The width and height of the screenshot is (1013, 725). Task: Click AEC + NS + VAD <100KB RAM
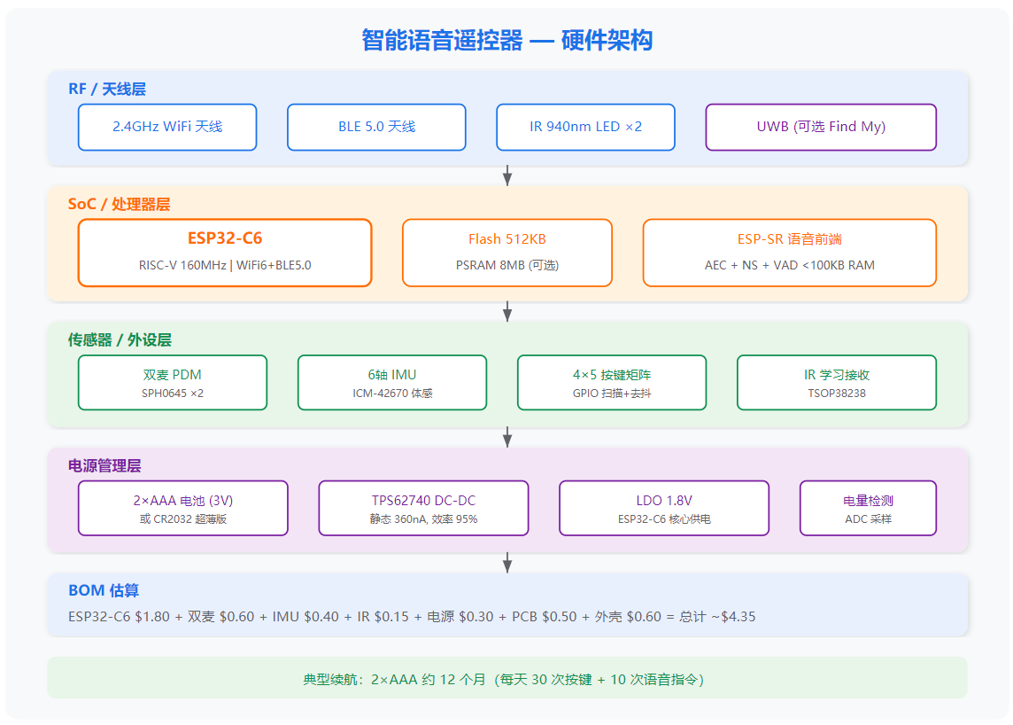point(790,265)
